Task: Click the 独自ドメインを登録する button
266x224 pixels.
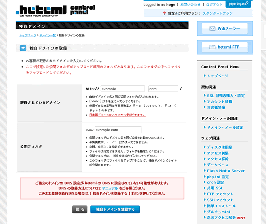Action: click(115, 209)
